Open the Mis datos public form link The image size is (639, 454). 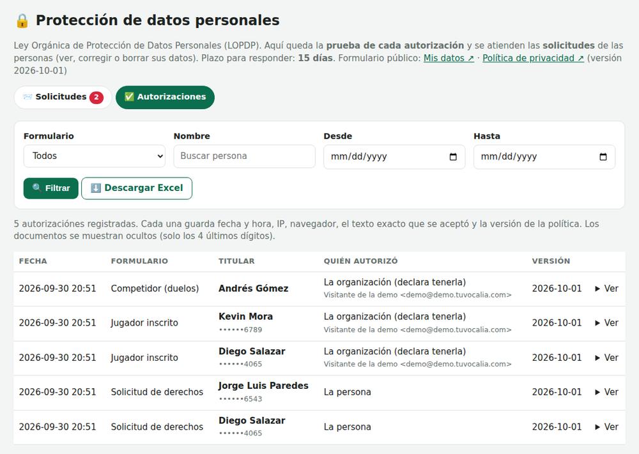[x=449, y=58]
